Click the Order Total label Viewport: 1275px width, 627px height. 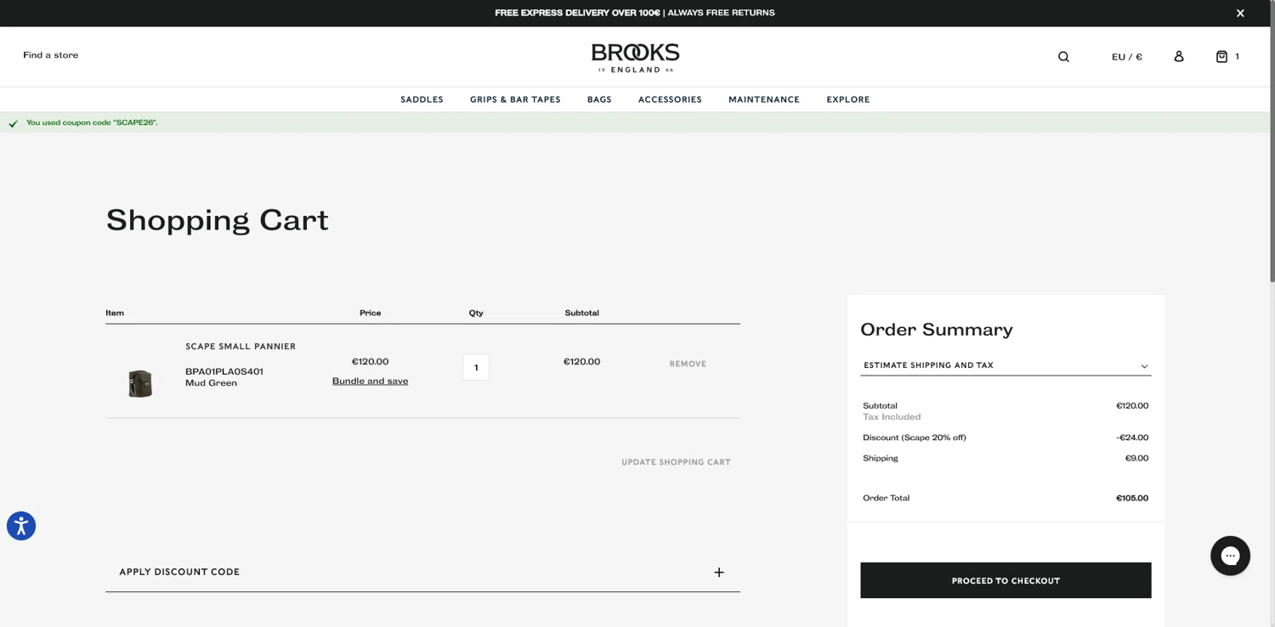pos(886,498)
